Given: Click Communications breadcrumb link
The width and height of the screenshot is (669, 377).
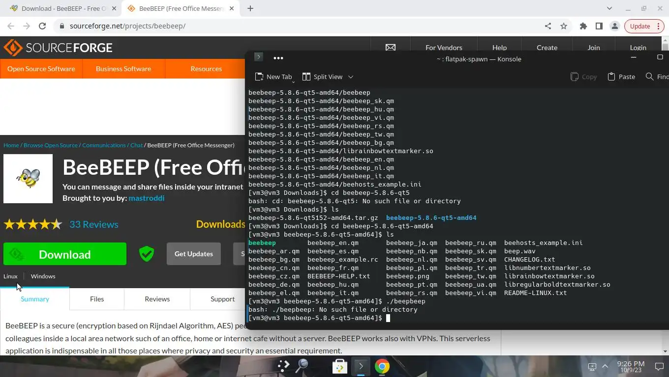Looking at the screenshot, I should pos(104,145).
